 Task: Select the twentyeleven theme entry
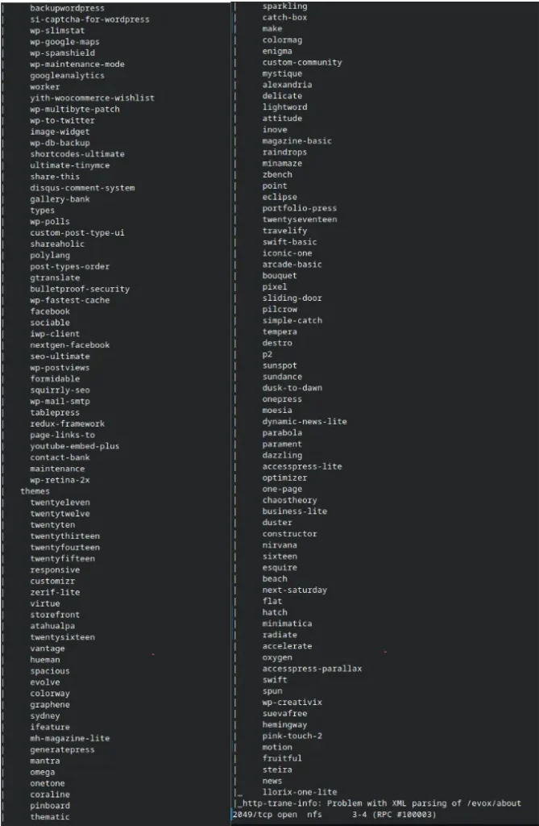60,503
